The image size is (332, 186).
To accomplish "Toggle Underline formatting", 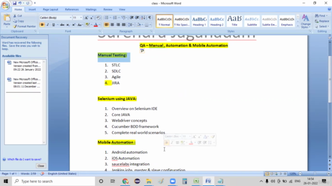I will (x=53, y=25).
